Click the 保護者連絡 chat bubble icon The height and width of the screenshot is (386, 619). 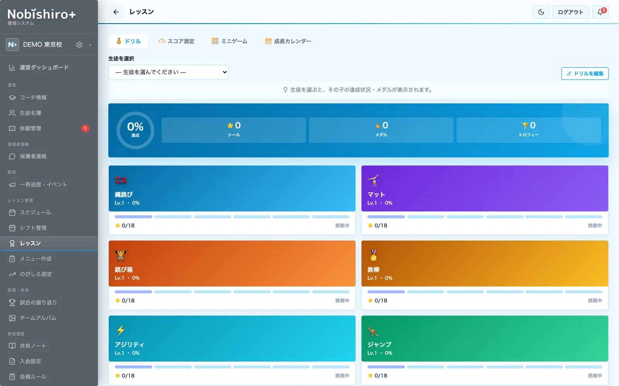(x=12, y=156)
